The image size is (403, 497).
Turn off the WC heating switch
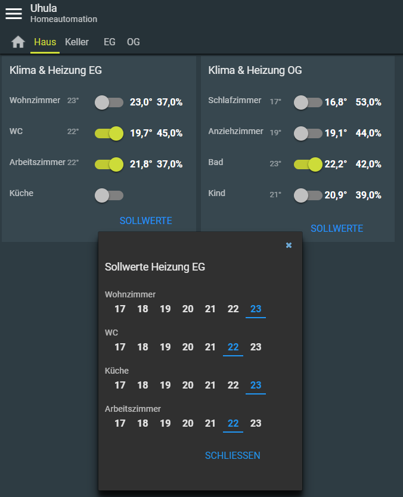tap(109, 133)
